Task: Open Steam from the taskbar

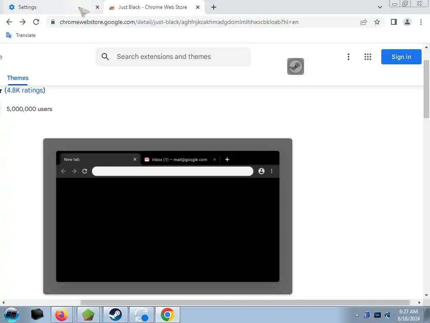Action: click(x=115, y=315)
